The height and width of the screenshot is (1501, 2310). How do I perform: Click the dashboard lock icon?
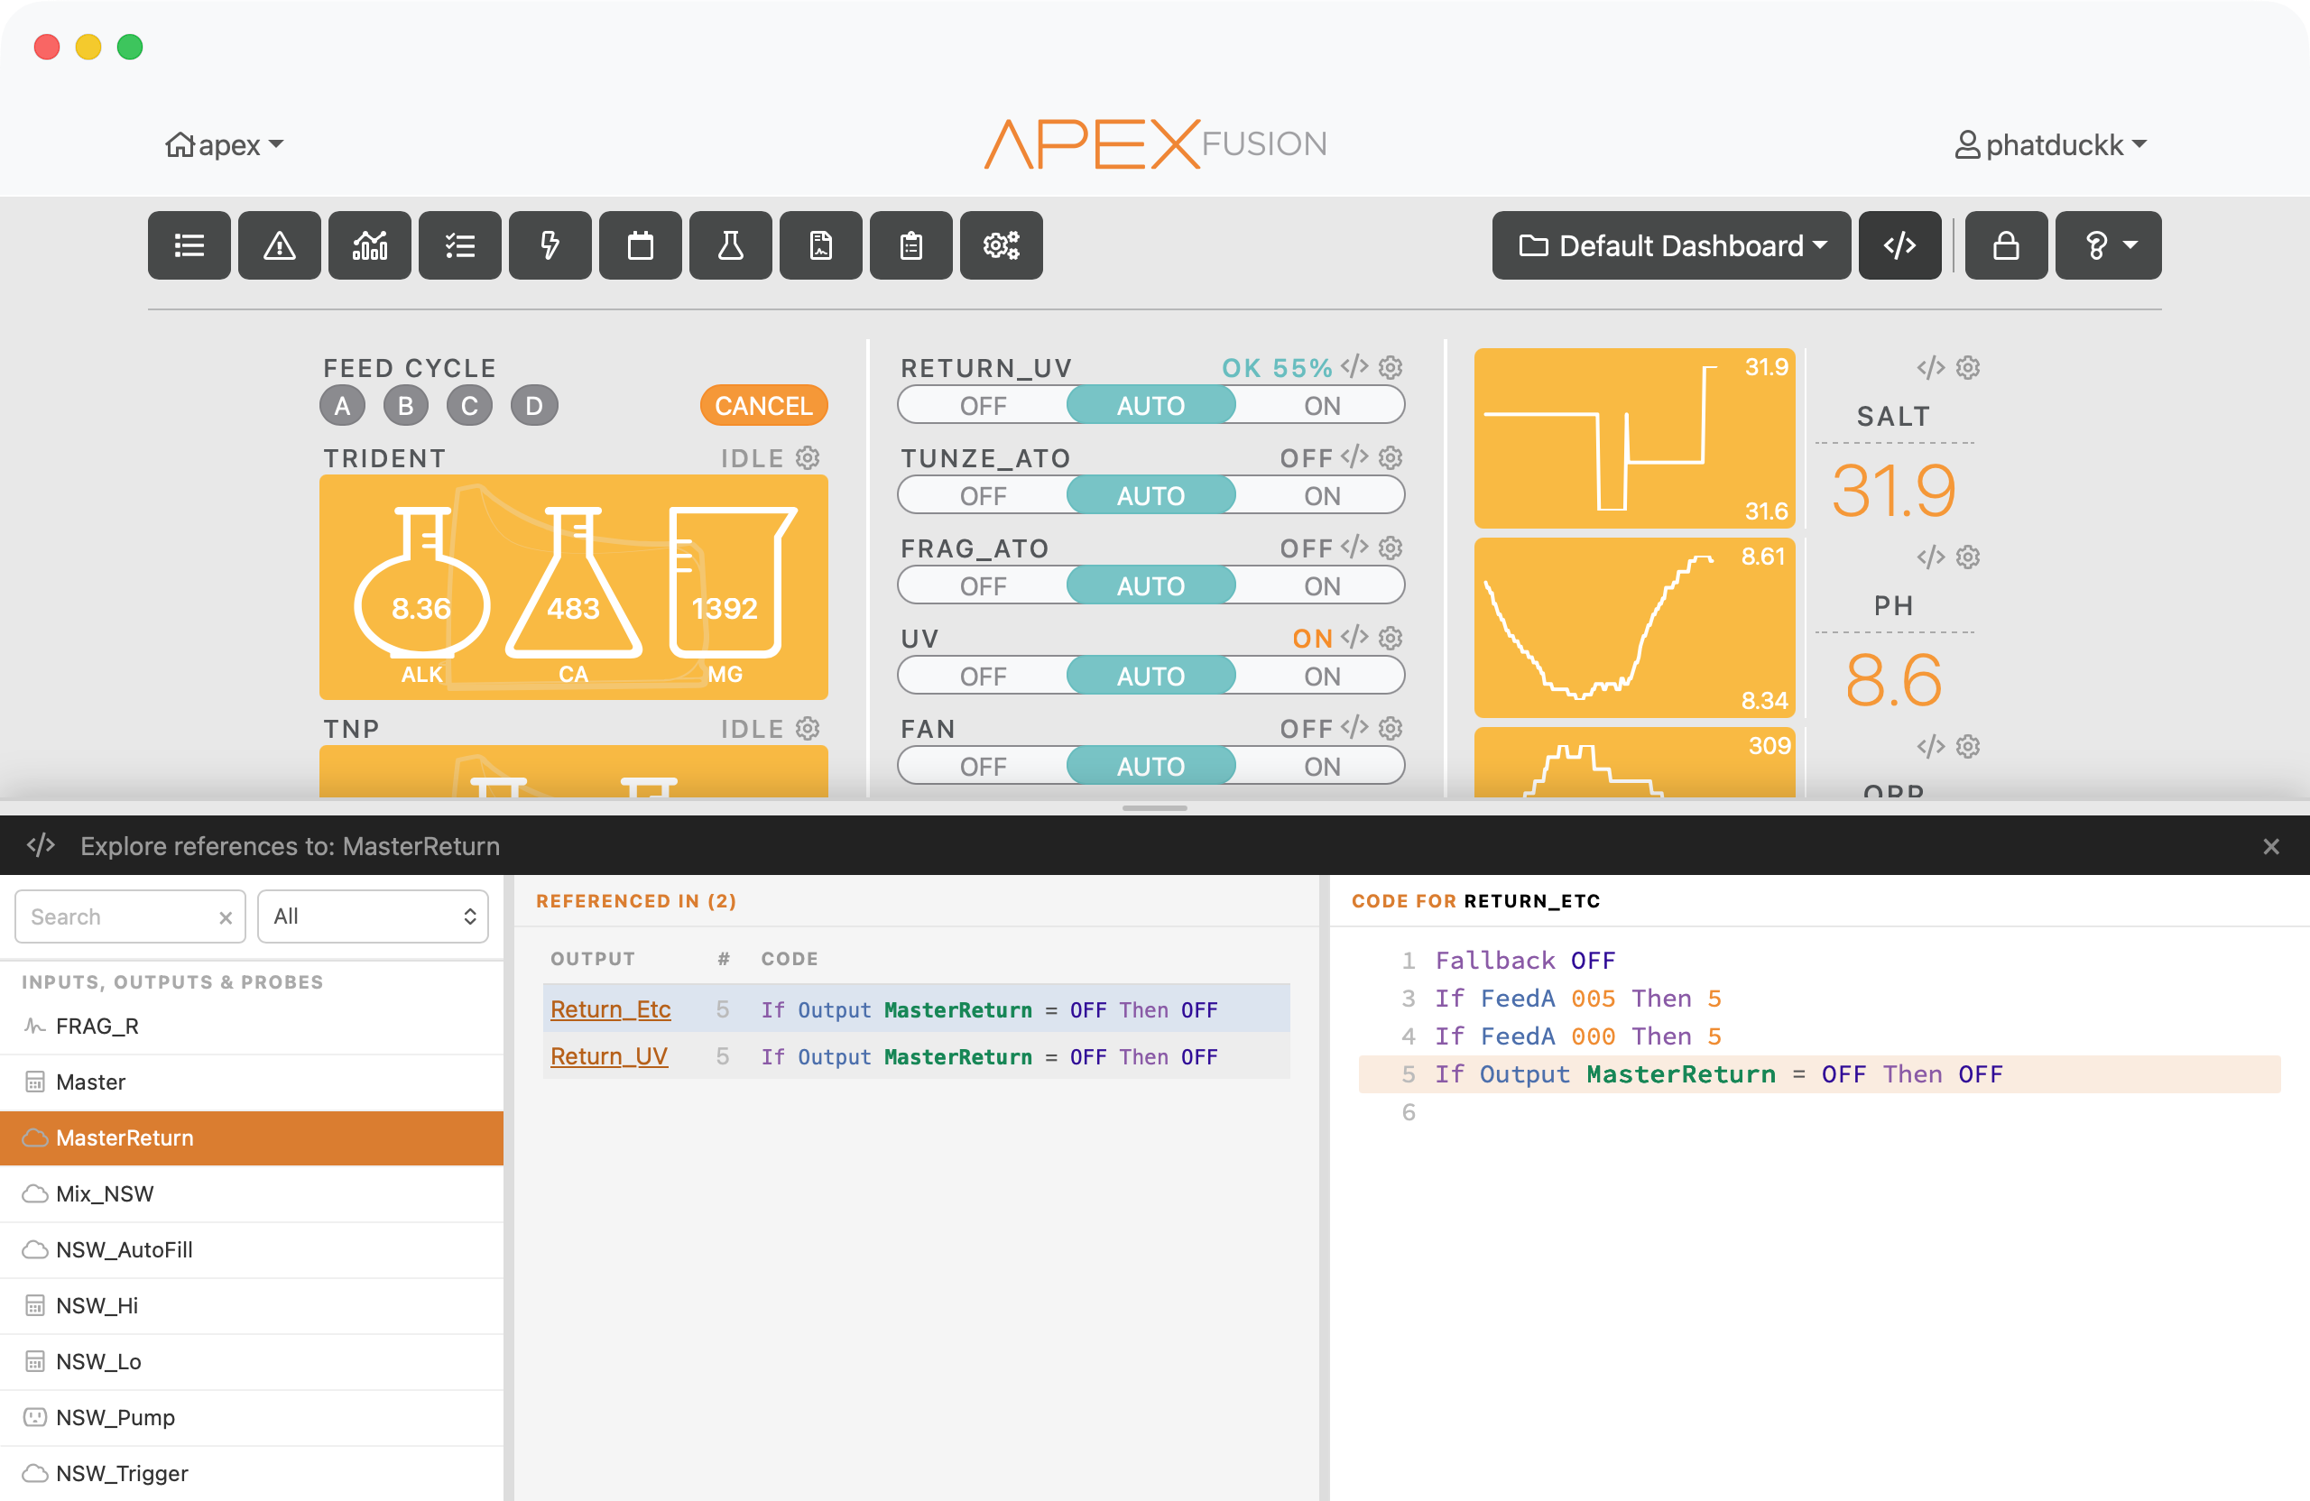[x=2006, y=245]
